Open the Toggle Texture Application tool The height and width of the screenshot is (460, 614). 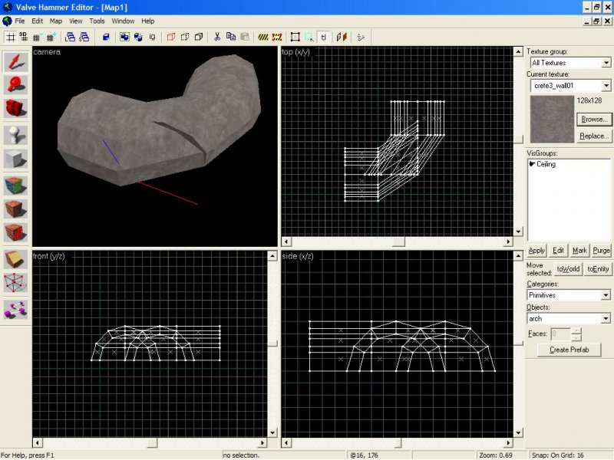coord(15,184)
